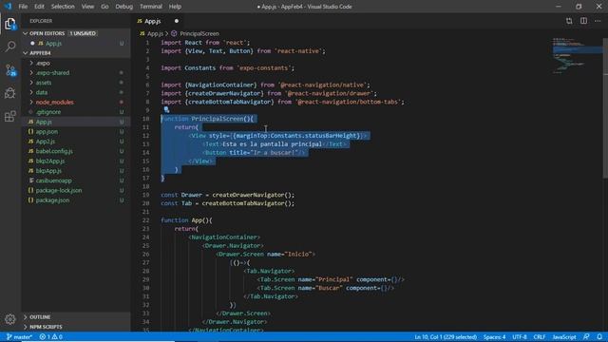Open the editor More Actions ellipsis
This screenshot has height=342, width=608.
[598, 21]
